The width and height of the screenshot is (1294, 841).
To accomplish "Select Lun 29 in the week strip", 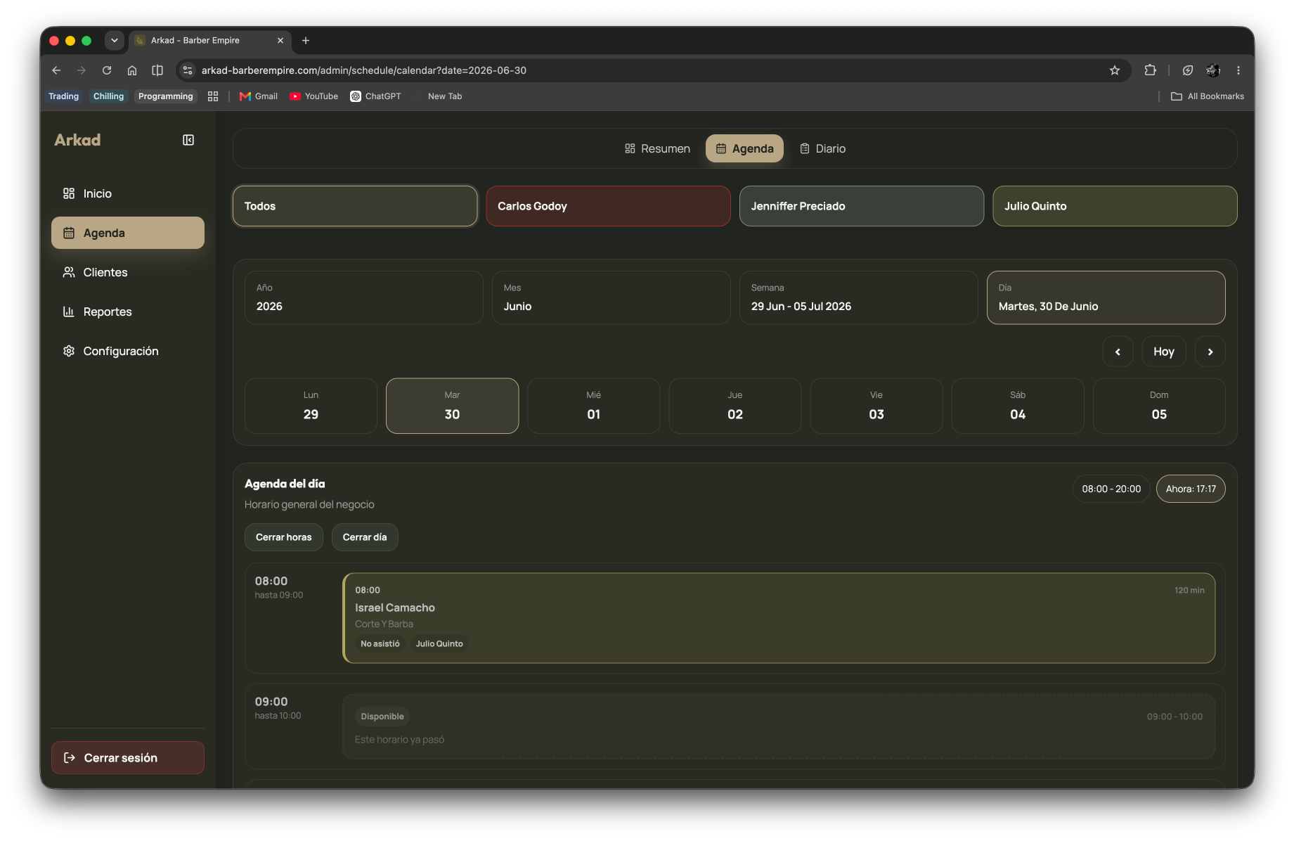I will [311, 406].
